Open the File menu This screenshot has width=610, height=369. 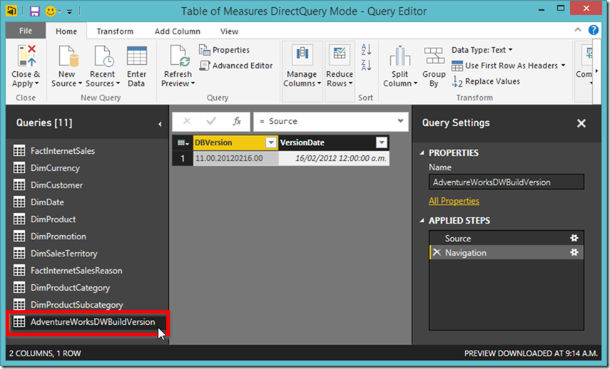[x=26, y=31]
